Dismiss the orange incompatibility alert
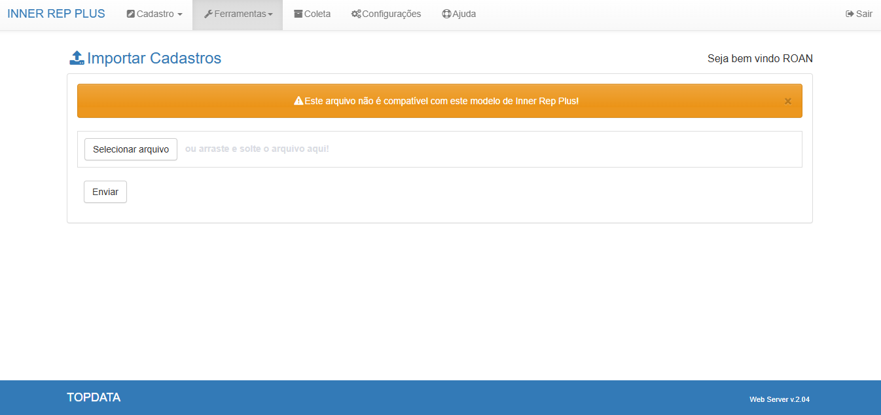881x415 pixels. click(787, 101)
